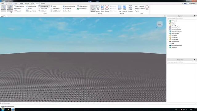Show Summary stats
The height and width of the screenshot is (111, 197).
pyautogui.click(x=142, y=9)
